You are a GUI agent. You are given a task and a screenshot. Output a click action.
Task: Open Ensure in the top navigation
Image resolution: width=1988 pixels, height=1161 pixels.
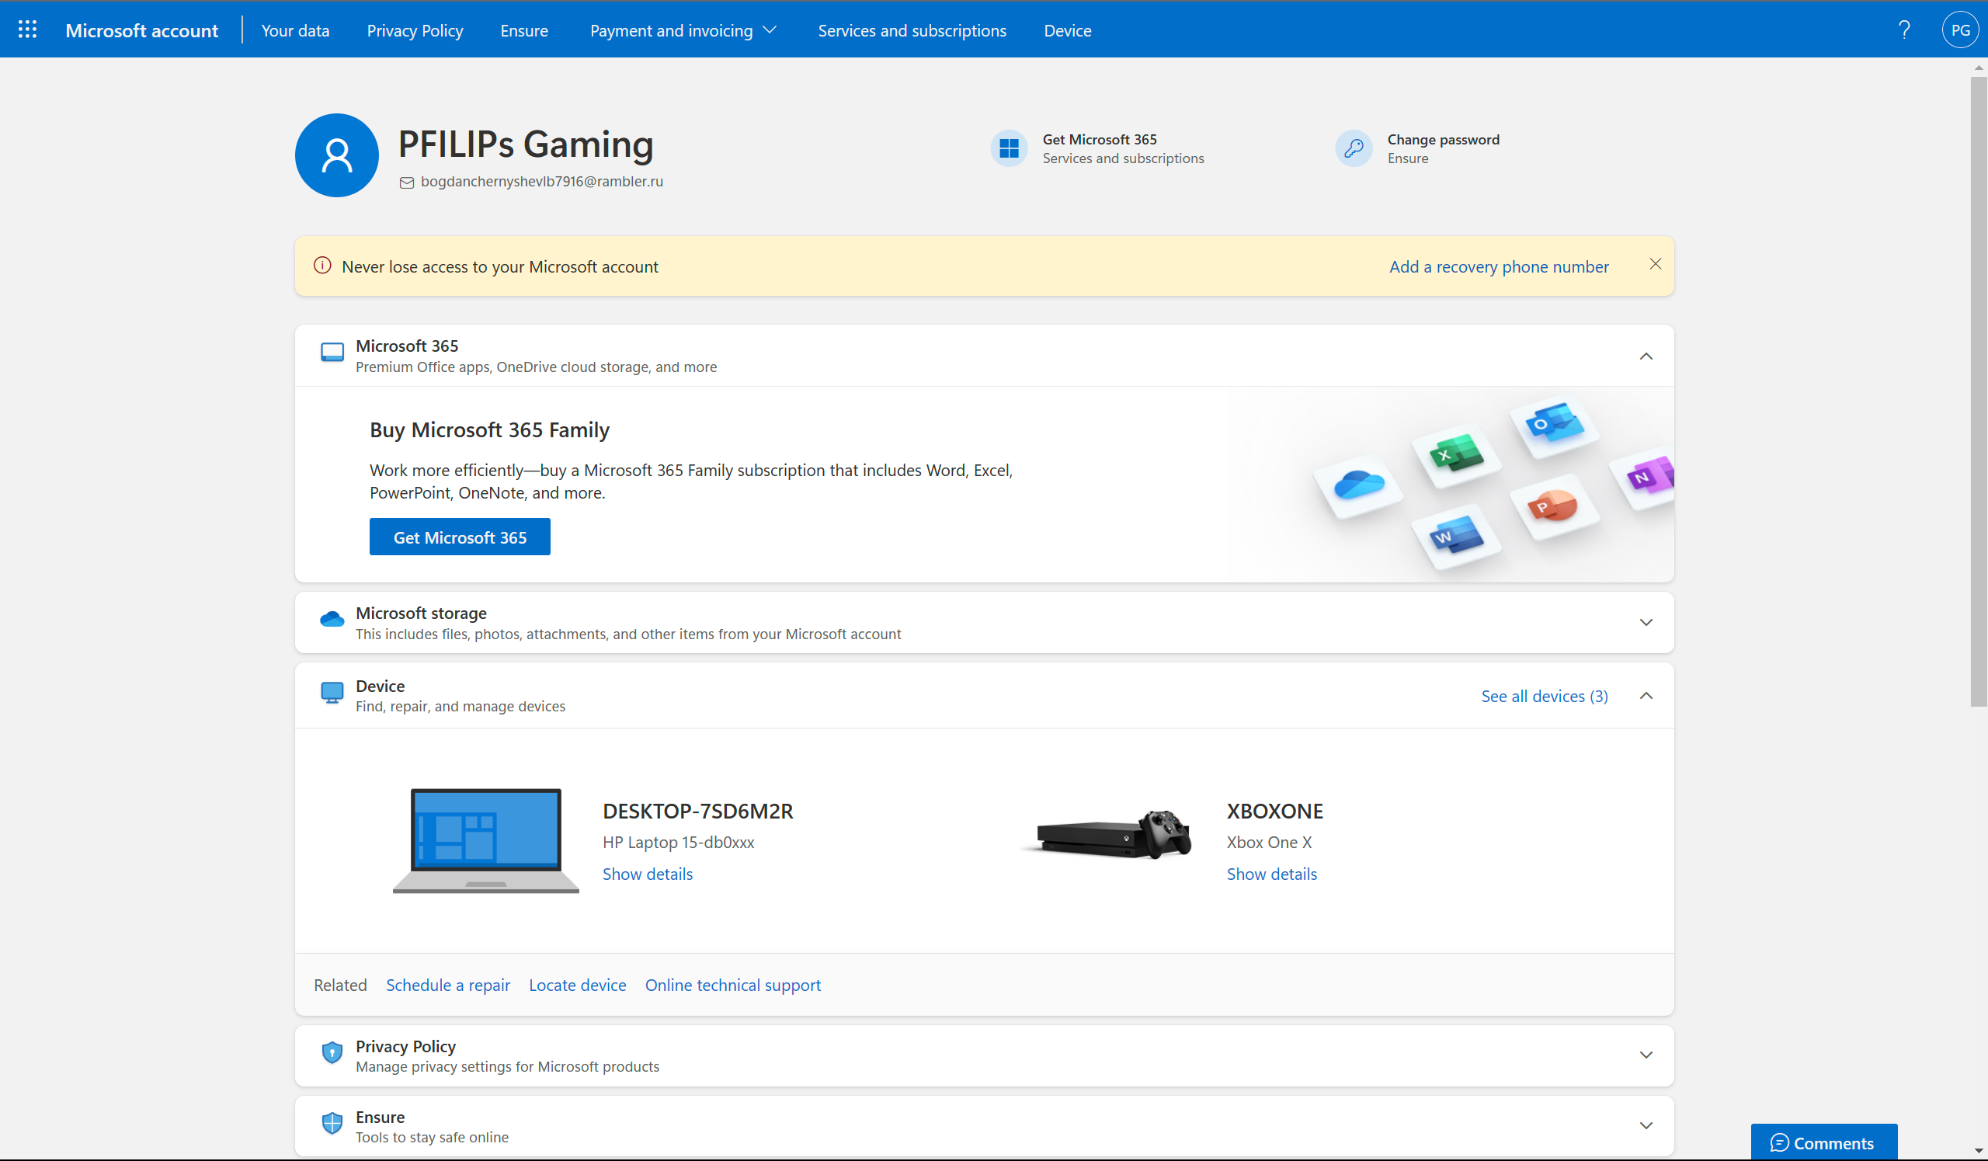524,30
